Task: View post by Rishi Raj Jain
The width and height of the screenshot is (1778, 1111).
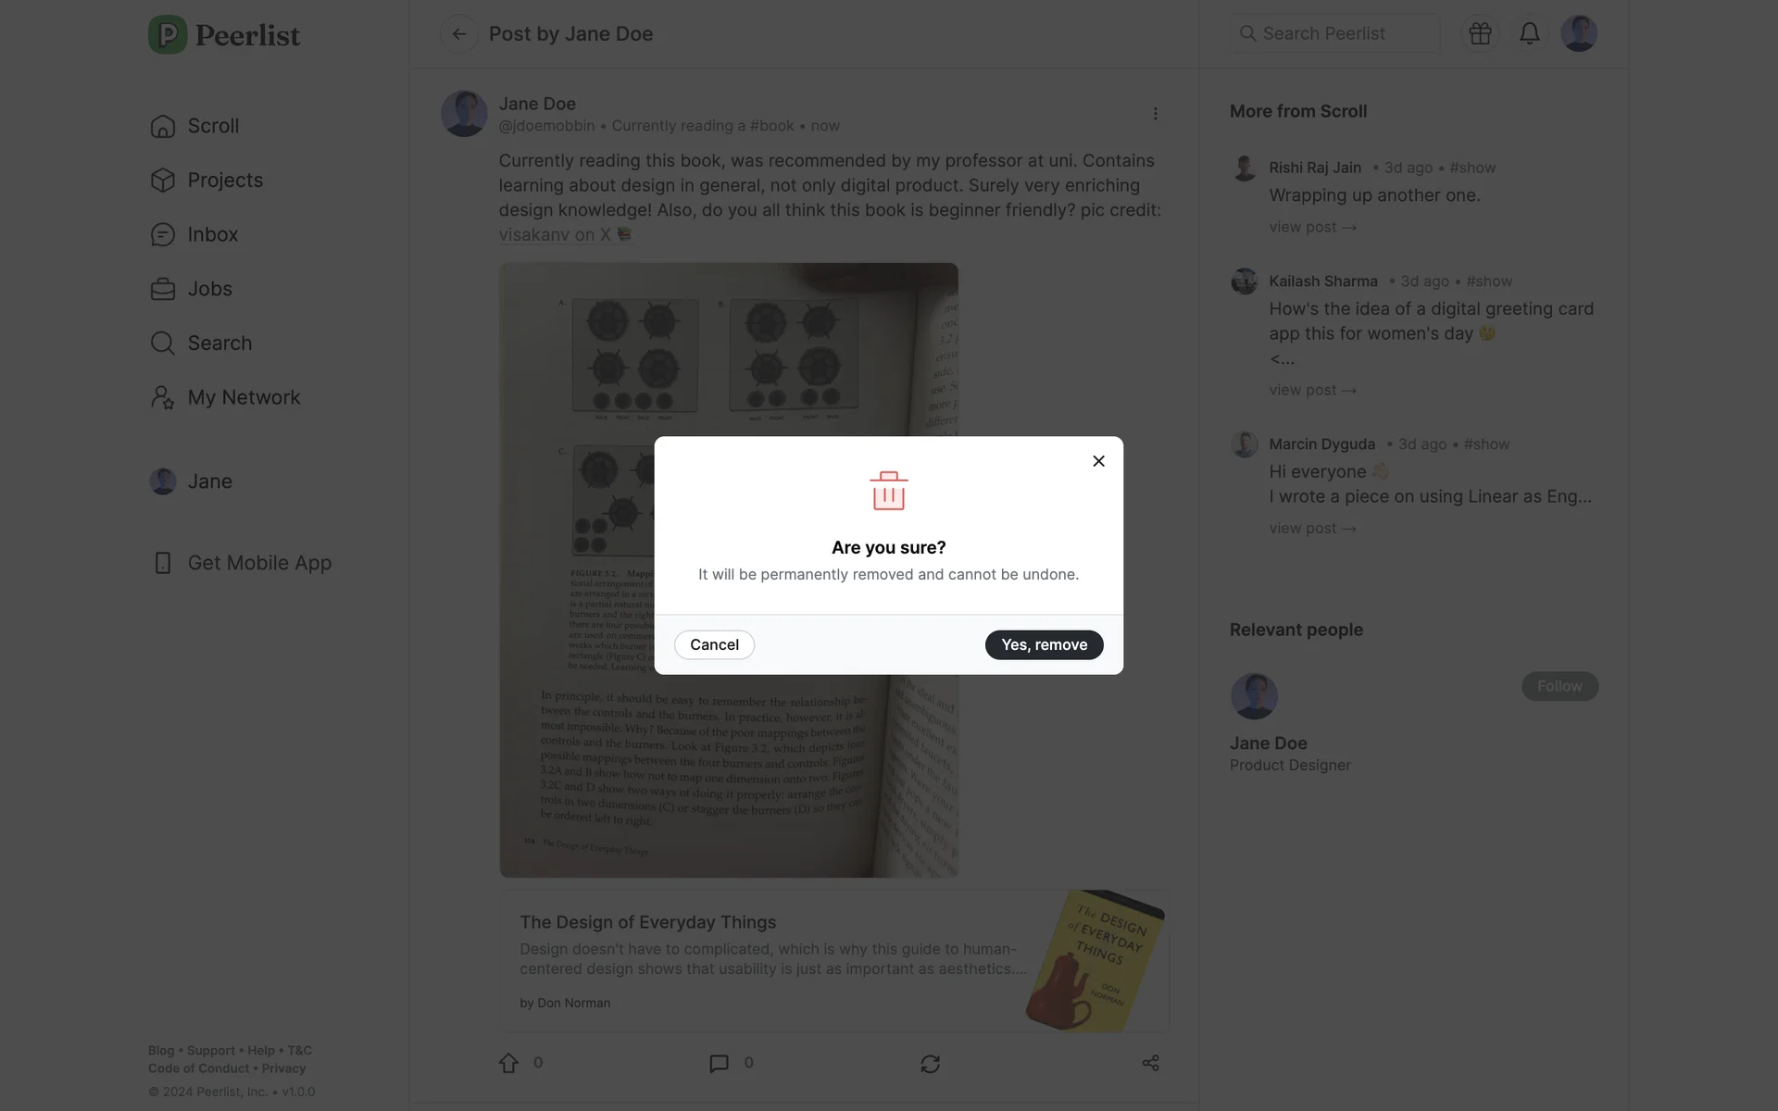Action: click(x=1312, y=227)
